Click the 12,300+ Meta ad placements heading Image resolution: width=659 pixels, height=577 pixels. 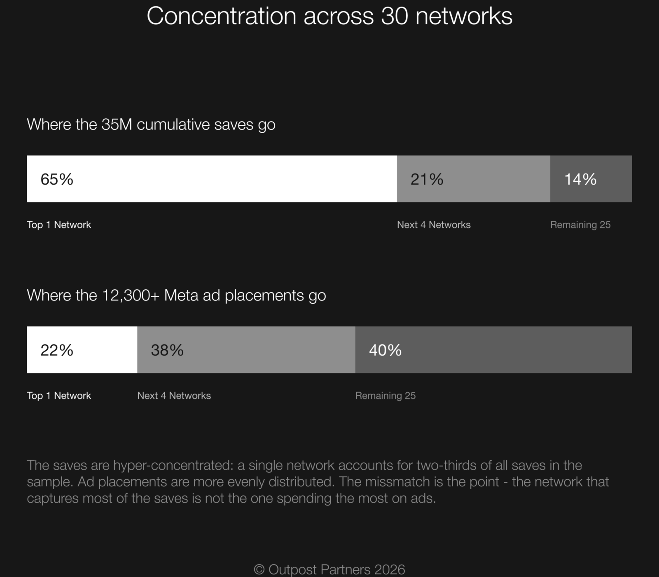[x=176, y=296]
